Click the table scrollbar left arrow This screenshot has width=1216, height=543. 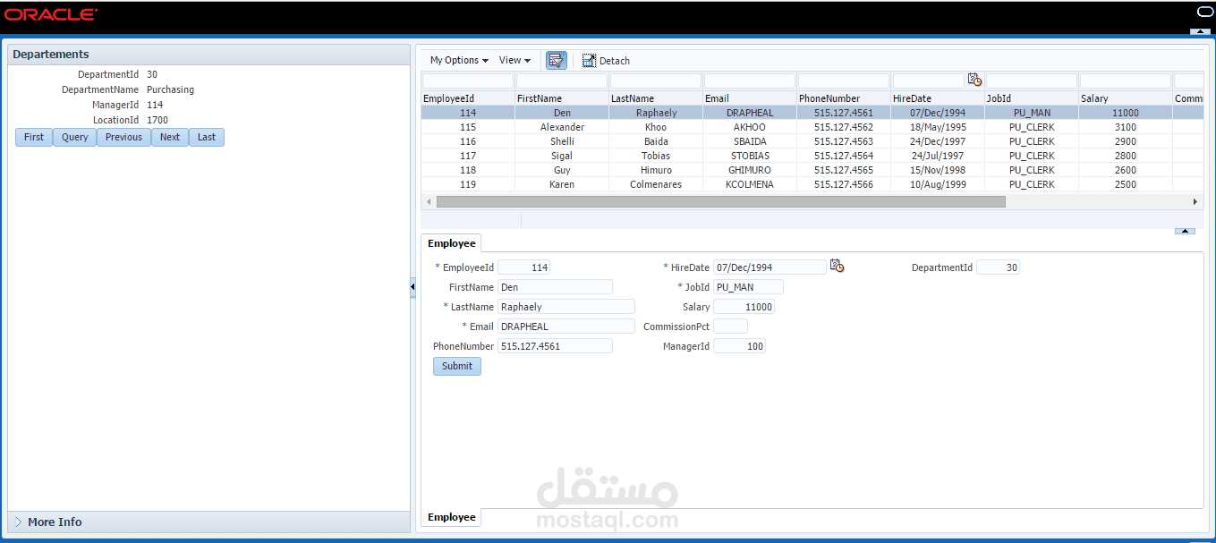(x=429, y=202)
